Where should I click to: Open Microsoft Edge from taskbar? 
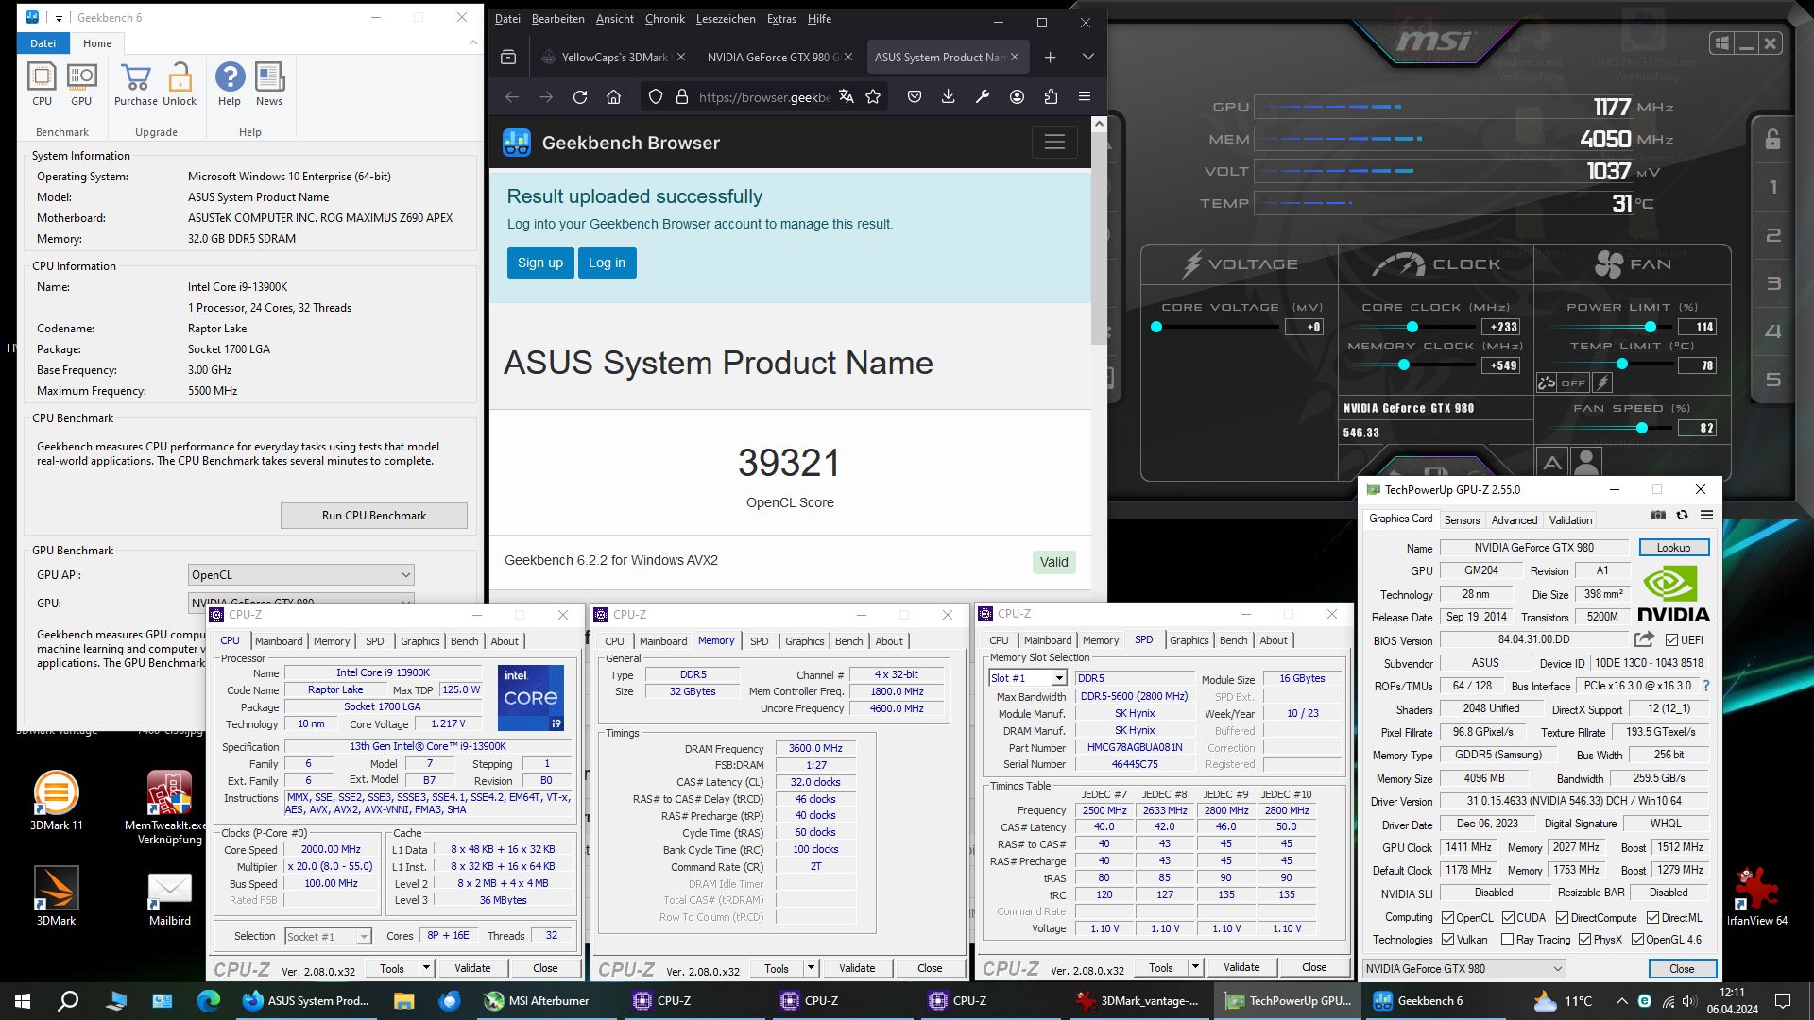(x=208, y=1001)
